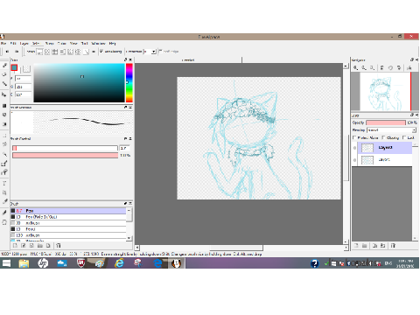Select the Dot tool
This screenshot has width=420, height=315.
[4, 84]
